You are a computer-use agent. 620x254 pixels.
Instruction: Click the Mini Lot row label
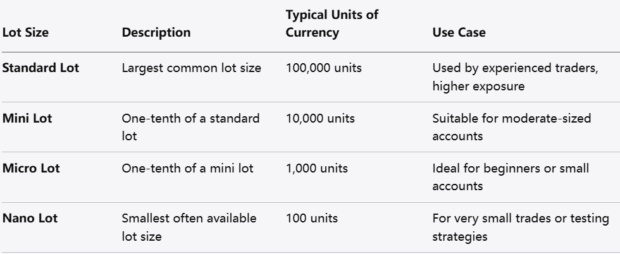(x=27, y=118)
